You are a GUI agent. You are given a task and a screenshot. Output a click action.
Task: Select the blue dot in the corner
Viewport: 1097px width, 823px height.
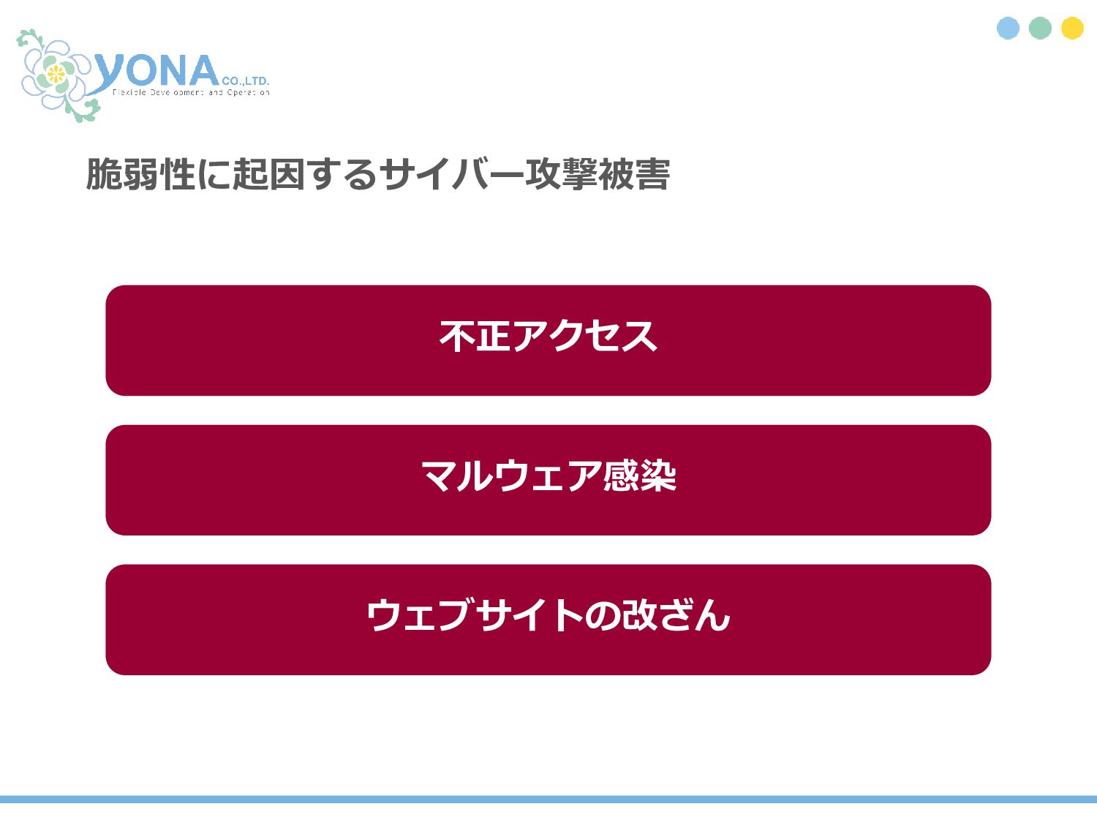tap(1008, 28)
